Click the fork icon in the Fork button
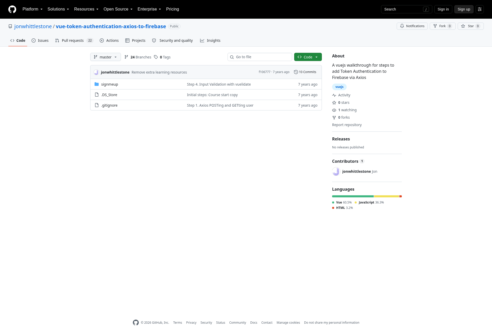This screenshot has height=336, width=492. [435, 26]
